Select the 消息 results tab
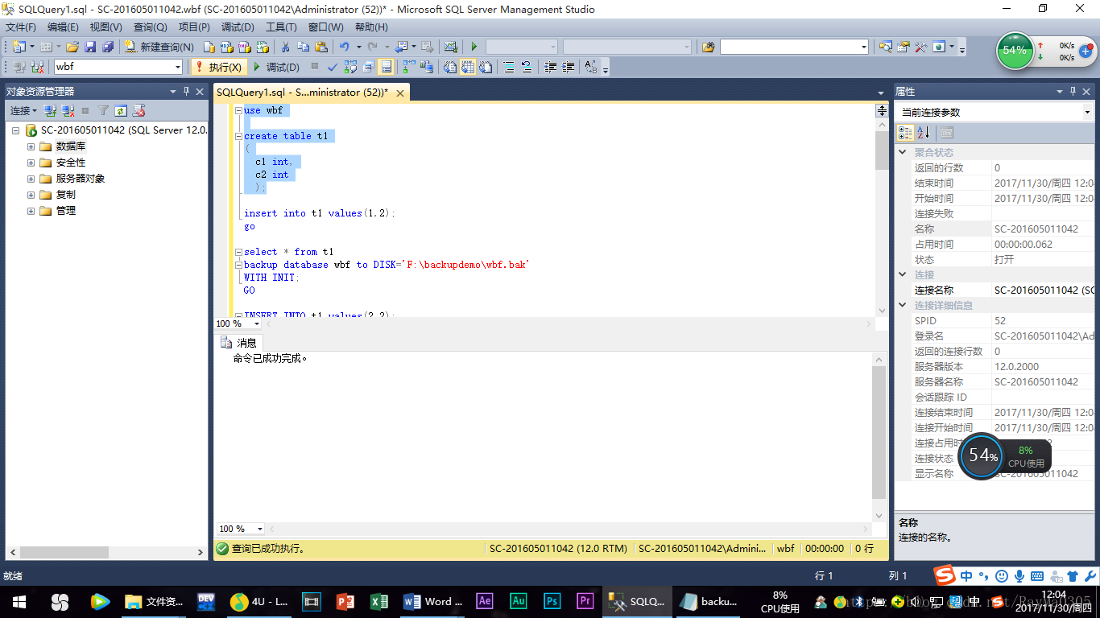The width and height of the screenshot is (1100, 618). pos(239,342)
